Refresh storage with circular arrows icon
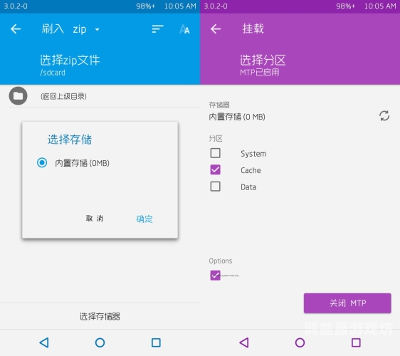 coord(384,116)
